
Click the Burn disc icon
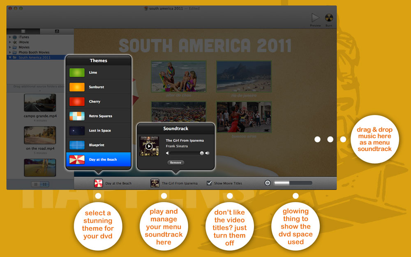[329, 18]
